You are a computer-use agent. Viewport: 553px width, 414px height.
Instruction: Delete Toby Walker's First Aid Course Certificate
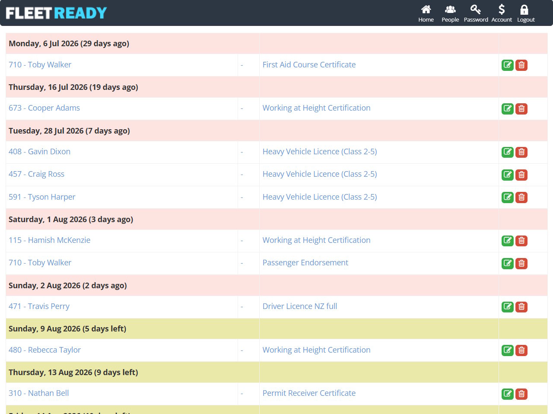[521, 65]
